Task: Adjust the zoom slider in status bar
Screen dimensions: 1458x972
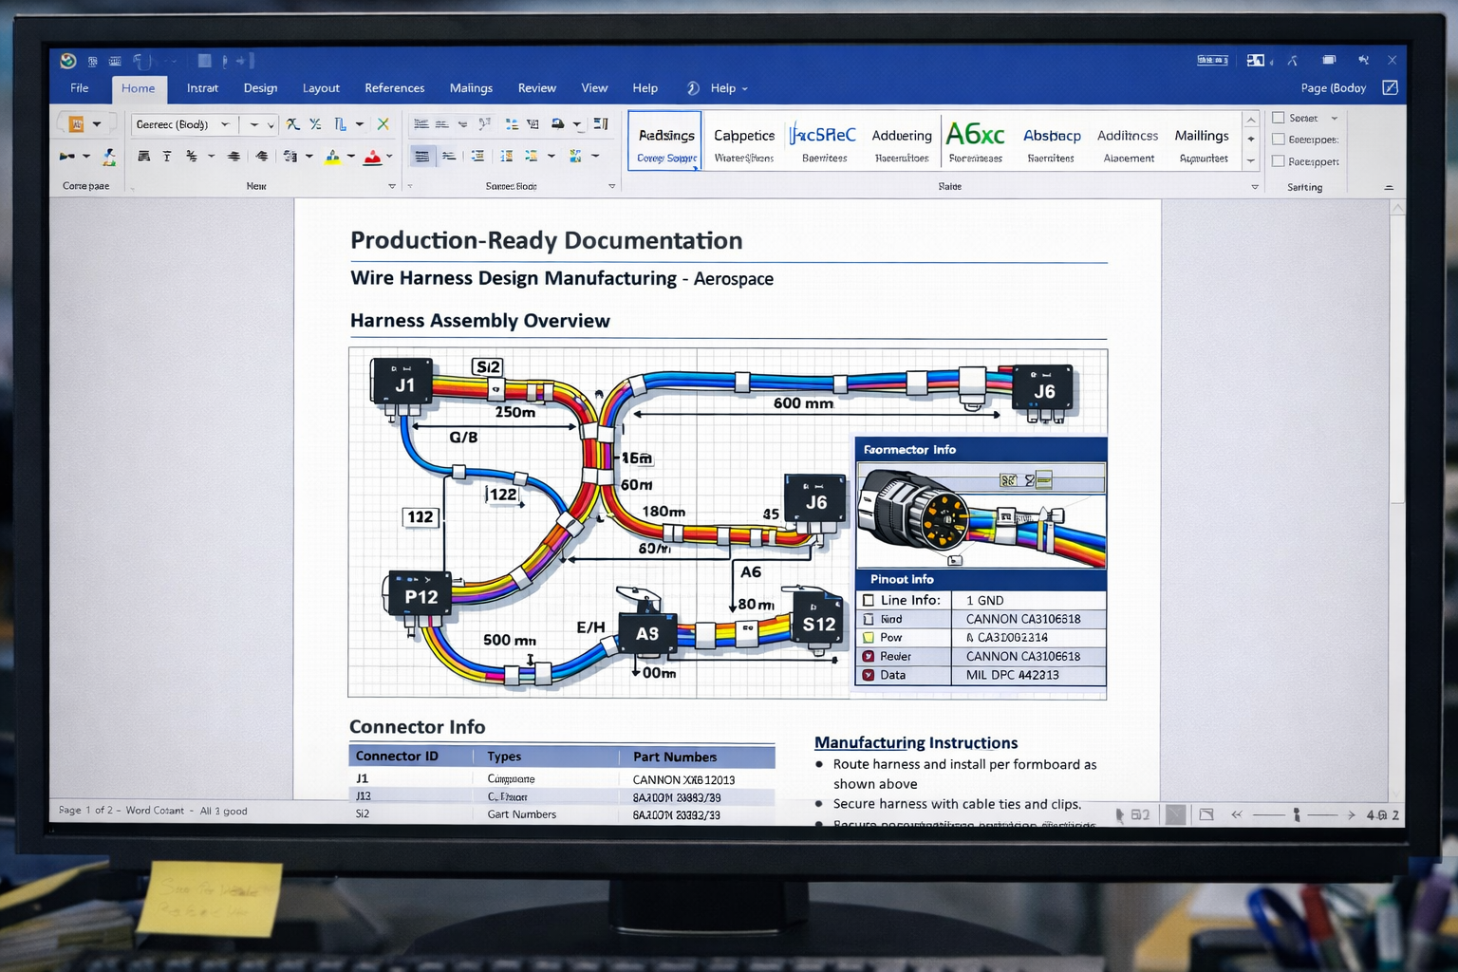Action: point(1296,814)
